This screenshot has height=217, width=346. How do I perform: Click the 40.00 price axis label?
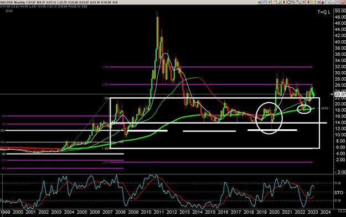[x=340, y=41]
